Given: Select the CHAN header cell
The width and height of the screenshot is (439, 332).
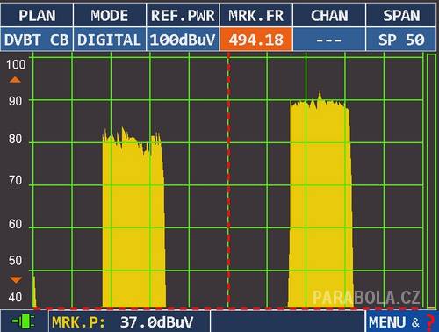Looking at the screenshot, I should point(329,15).
